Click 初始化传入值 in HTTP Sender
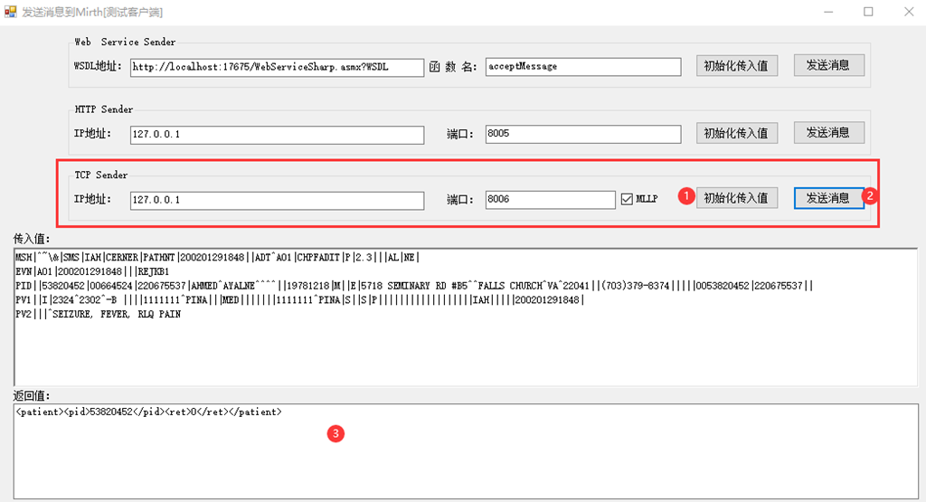The height and width of the screenshot is (502, 926). [736, 133]
